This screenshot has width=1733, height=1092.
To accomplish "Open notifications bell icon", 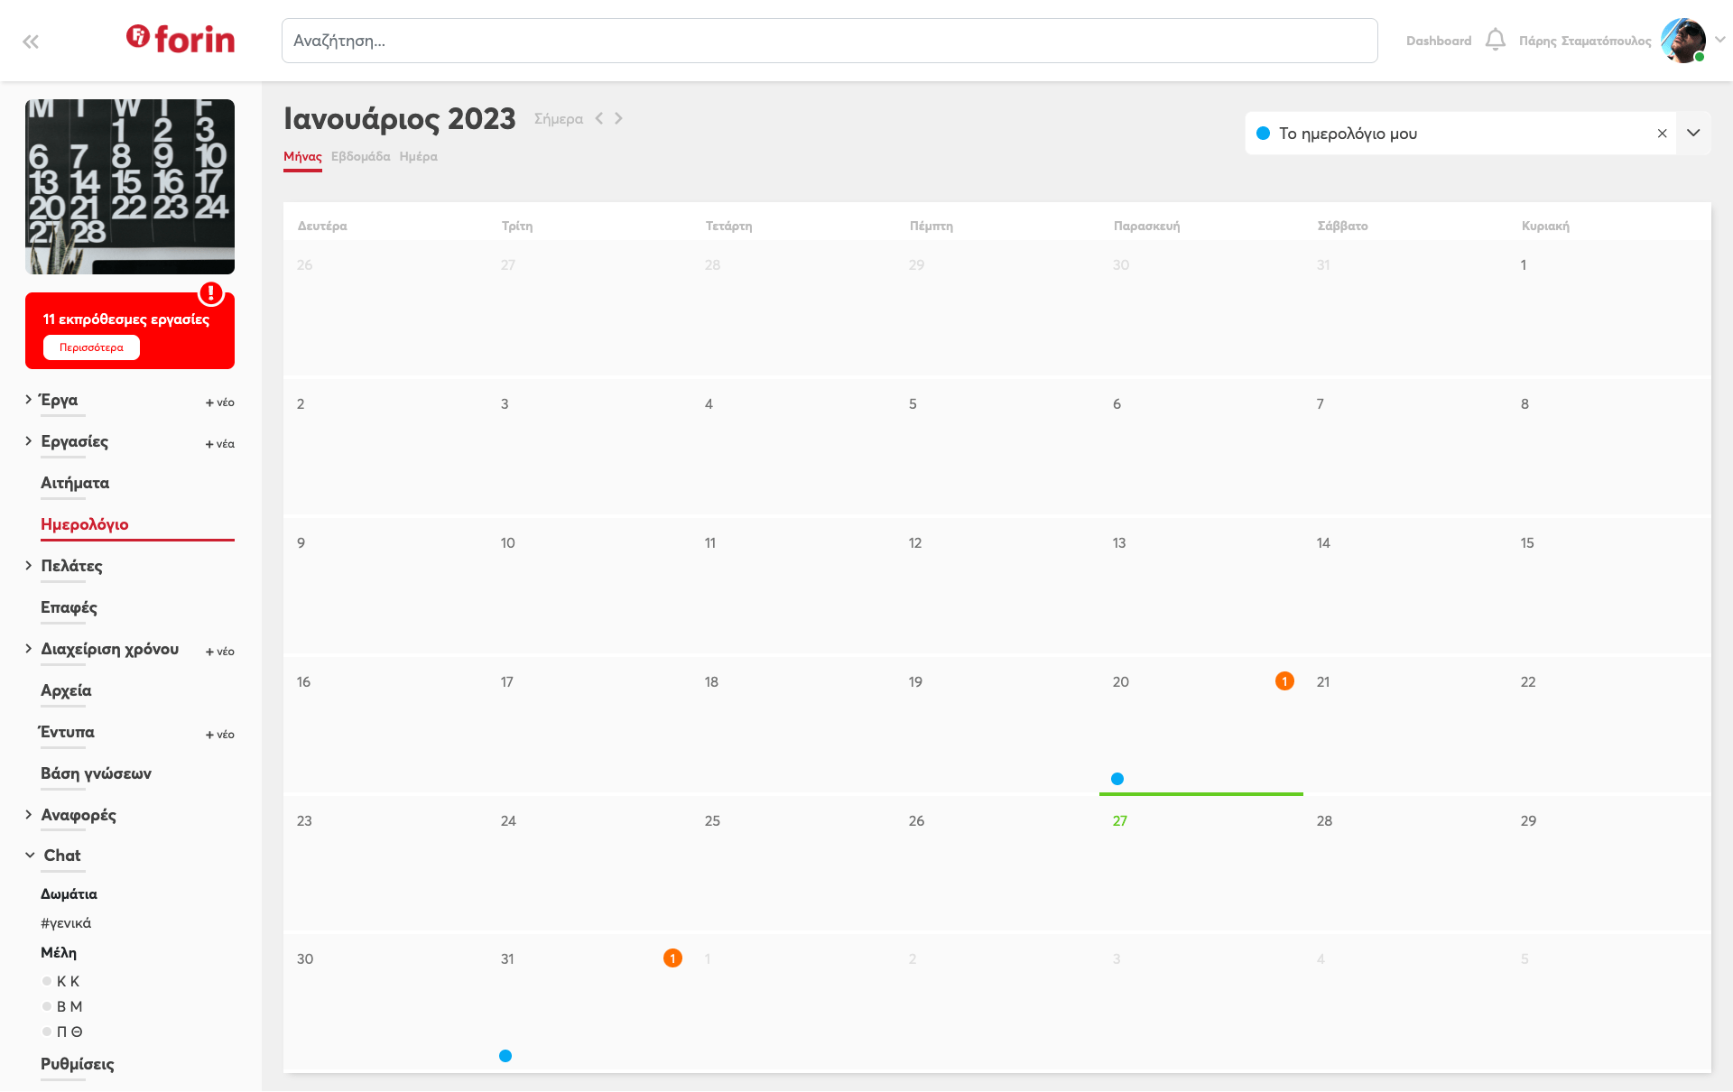I will tap(1495, 40).
